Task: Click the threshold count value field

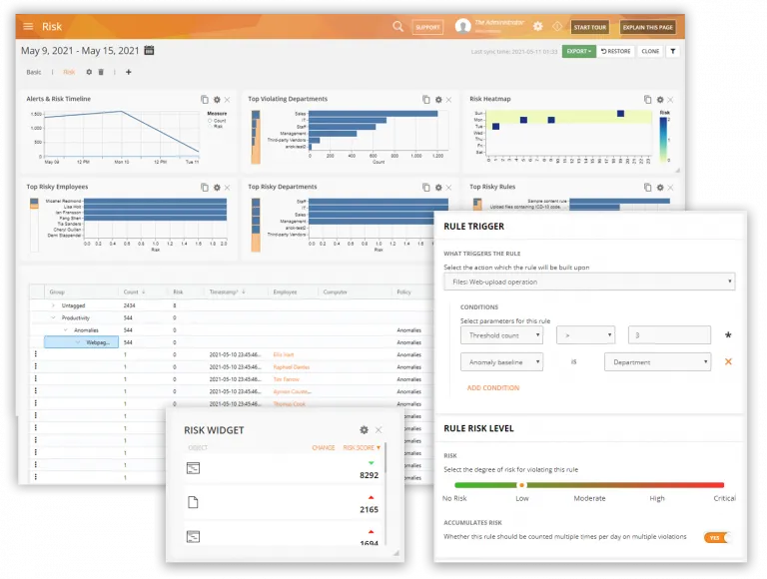Action: point(670,335)
